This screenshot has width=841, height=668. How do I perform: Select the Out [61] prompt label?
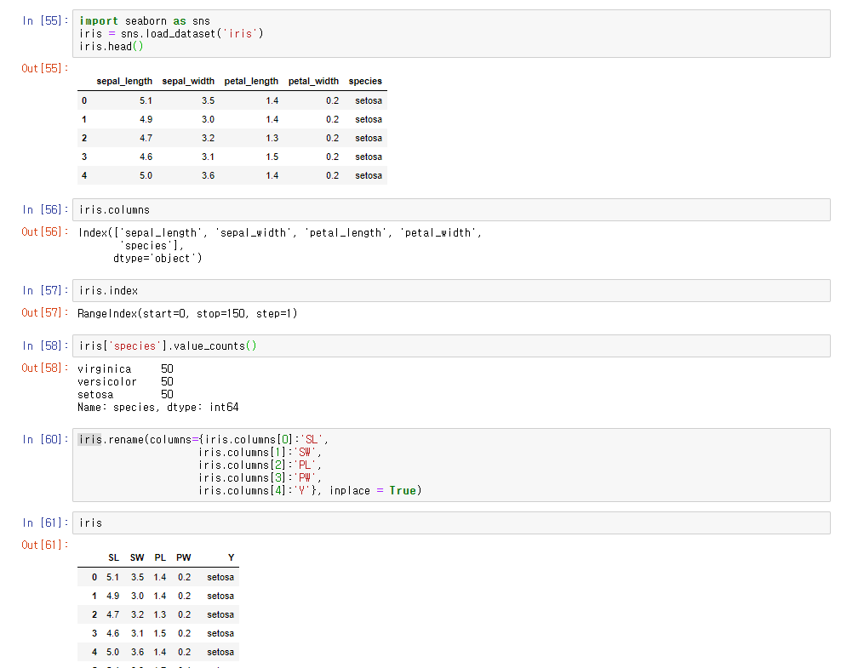coord(45,545)
